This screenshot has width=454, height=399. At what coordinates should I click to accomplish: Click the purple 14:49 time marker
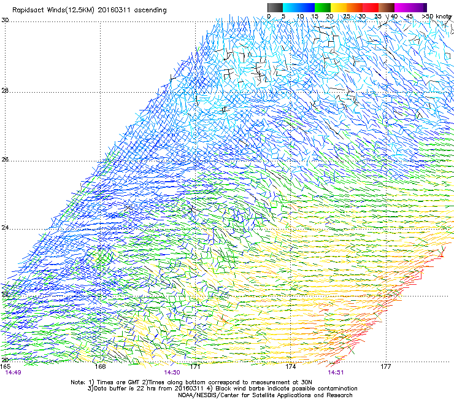coord(13,373)
